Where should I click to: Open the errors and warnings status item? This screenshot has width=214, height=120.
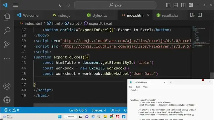(12, 110)
